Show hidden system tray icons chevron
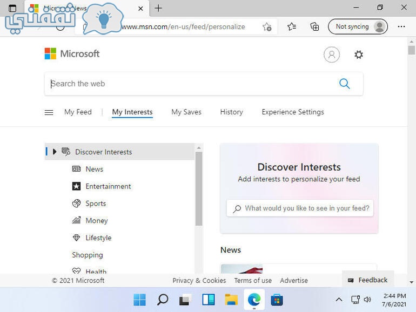416x312 pixels. 339,300
